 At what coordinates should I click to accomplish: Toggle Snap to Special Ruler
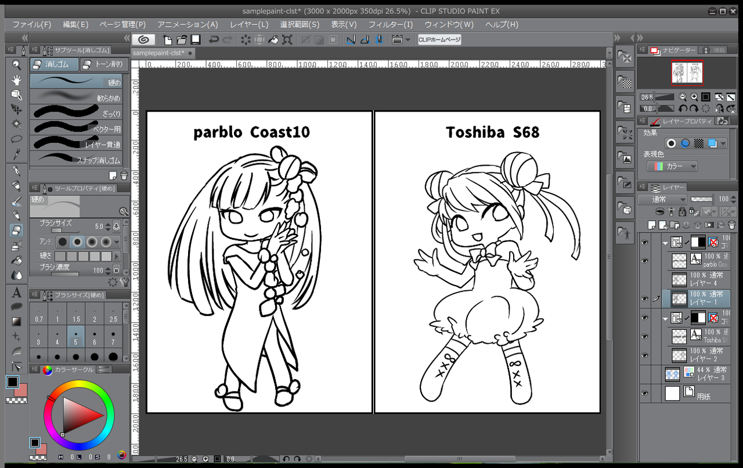click(x=365, y=39)
